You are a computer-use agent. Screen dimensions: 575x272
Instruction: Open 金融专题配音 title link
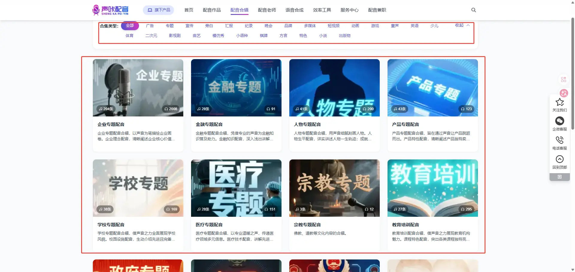pos(209,125)
